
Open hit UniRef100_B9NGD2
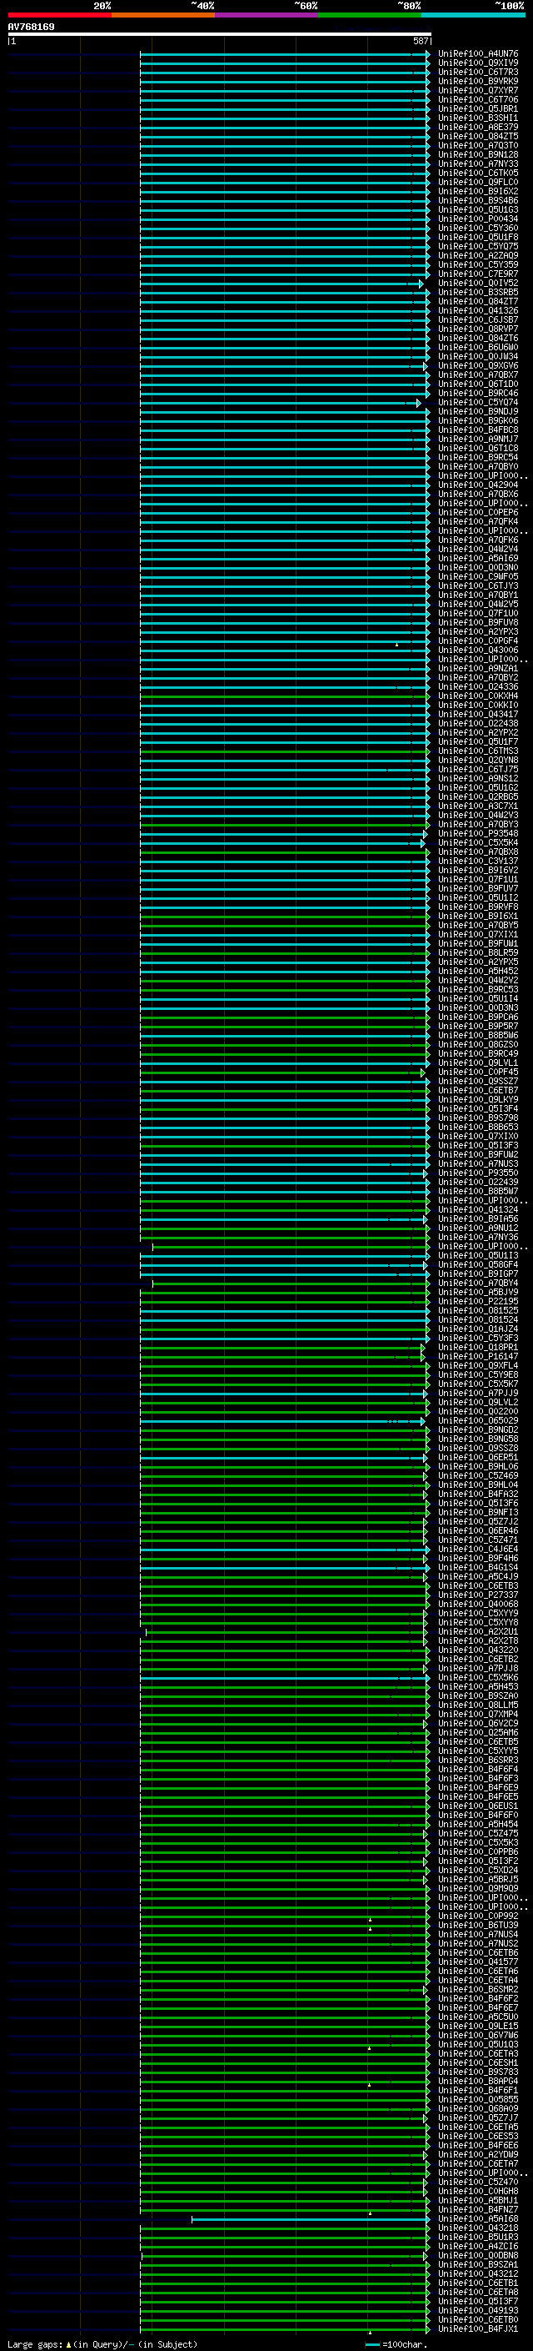478,1430
